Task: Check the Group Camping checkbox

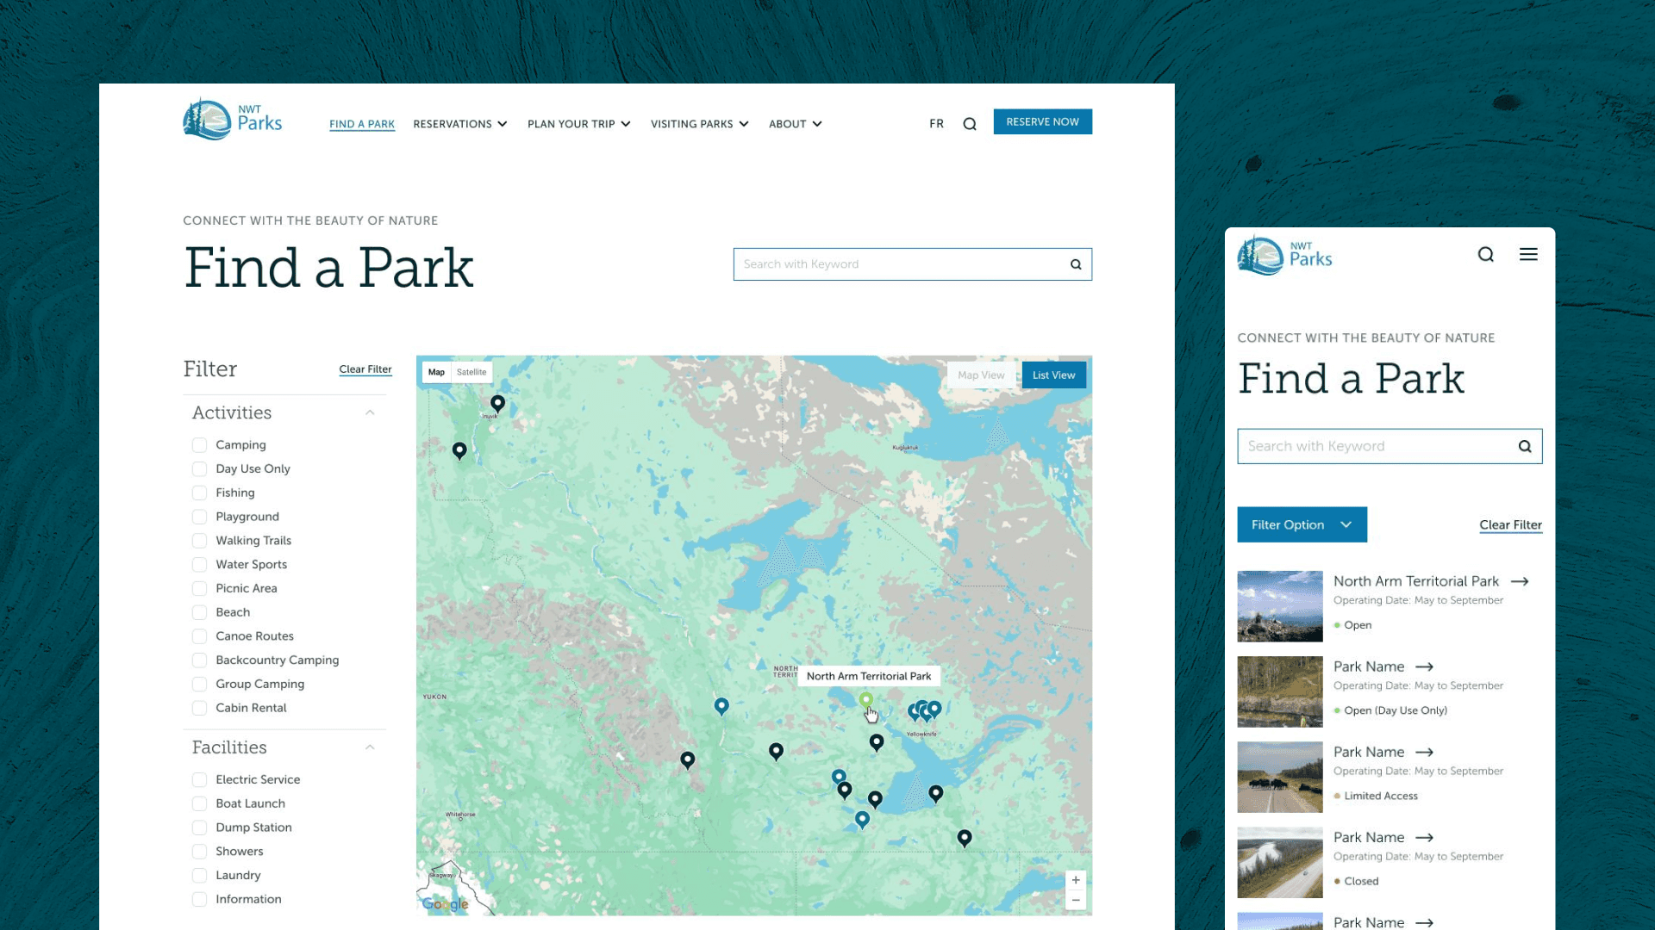Action: click(x=199, y=684)
